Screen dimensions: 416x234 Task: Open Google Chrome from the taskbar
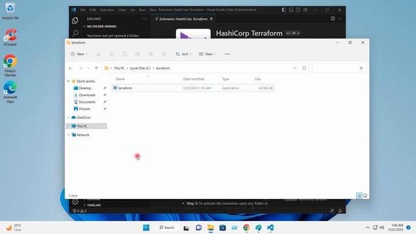click(246, 227)
